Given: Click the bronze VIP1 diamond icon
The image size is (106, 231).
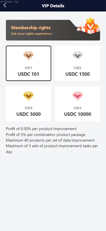Looking at the screenshot, I should pyautogui.click(x=28, y=56).
